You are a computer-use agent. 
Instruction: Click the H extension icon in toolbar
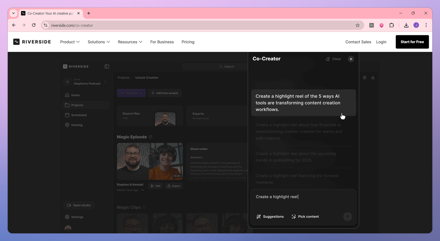click(x=371, y=25)
